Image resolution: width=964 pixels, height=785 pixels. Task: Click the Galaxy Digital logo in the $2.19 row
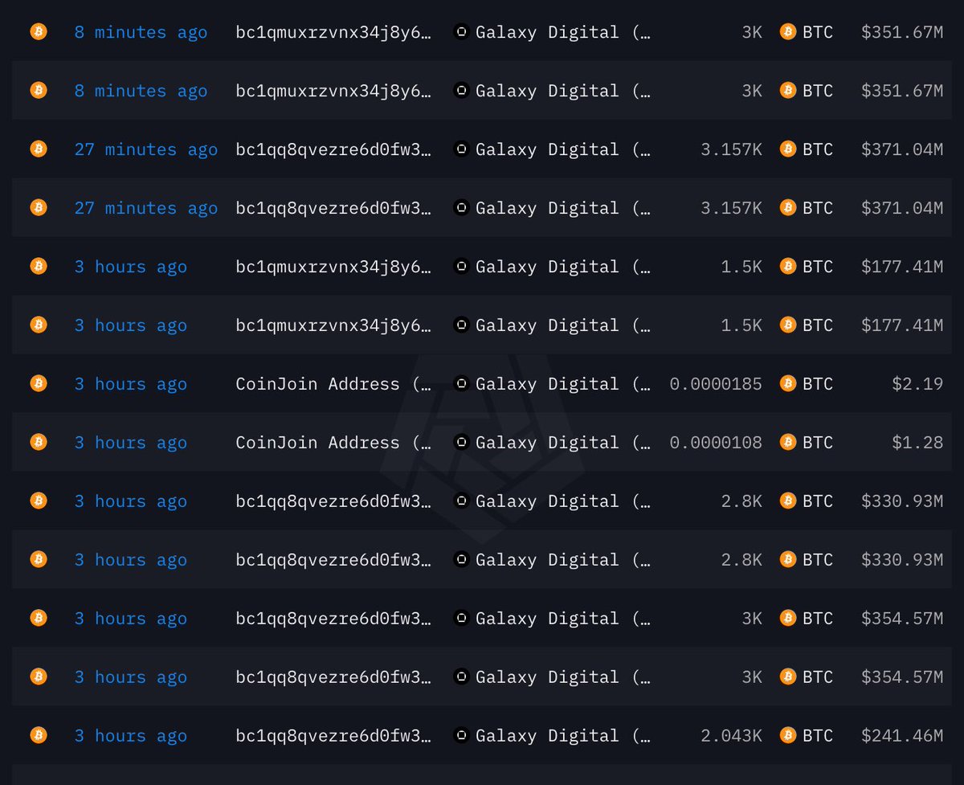pyautogui.click(x=461, y=384)
